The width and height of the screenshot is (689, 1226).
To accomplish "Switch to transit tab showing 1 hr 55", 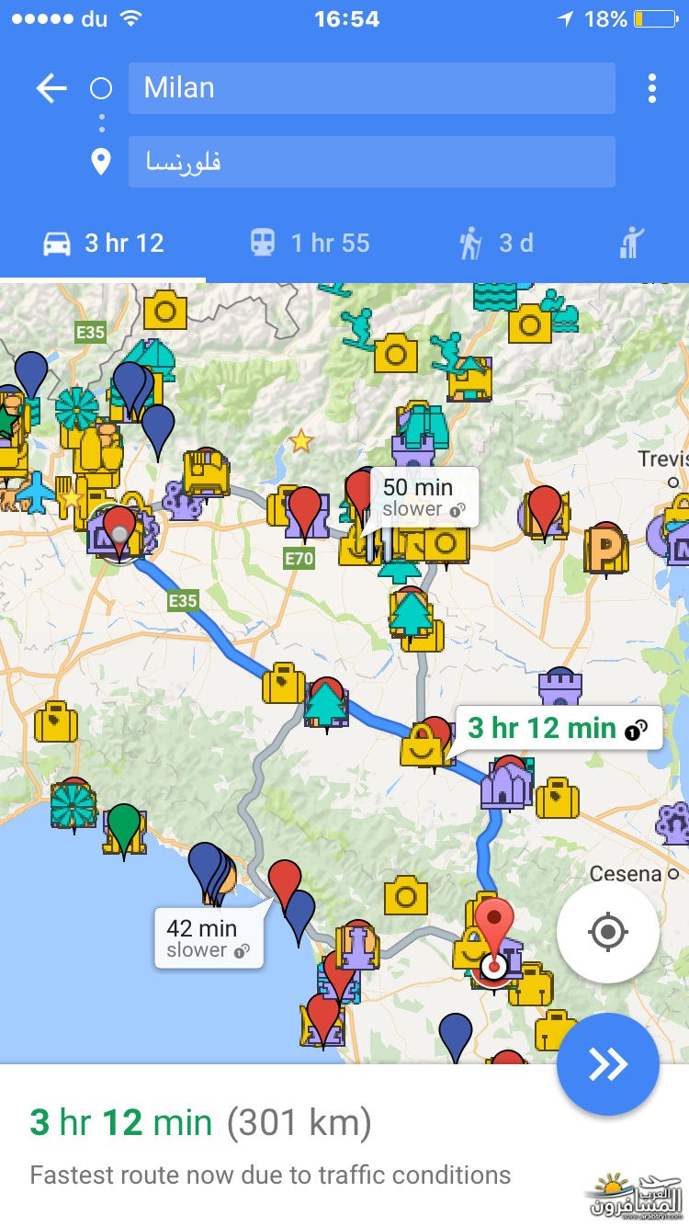I will (x=310, y=244).
